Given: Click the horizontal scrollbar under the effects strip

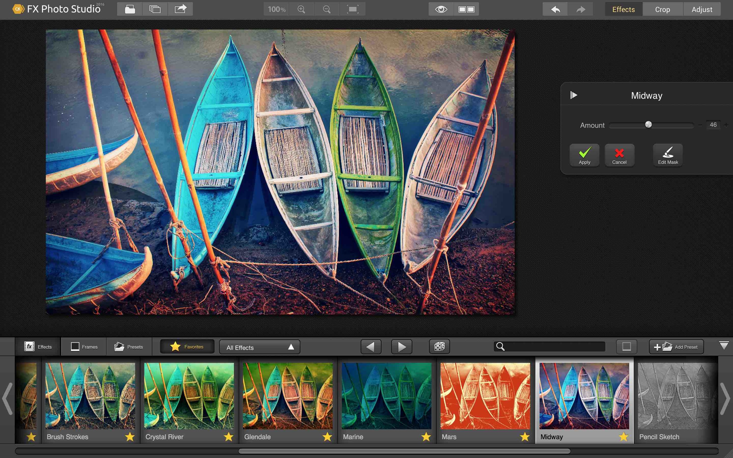Looking at the screenshot, I should coord(405,451).
